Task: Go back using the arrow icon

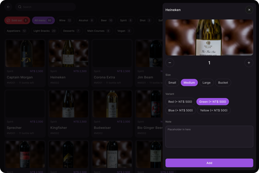Action: [8, 7]
